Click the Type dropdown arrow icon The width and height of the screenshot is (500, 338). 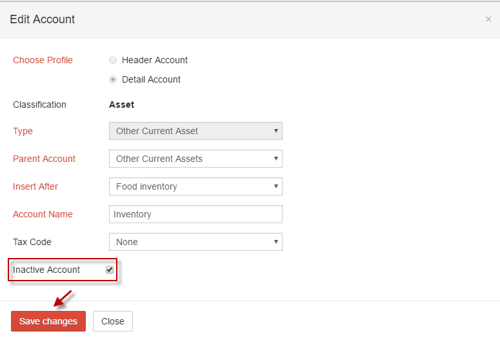tap(276, 131)
